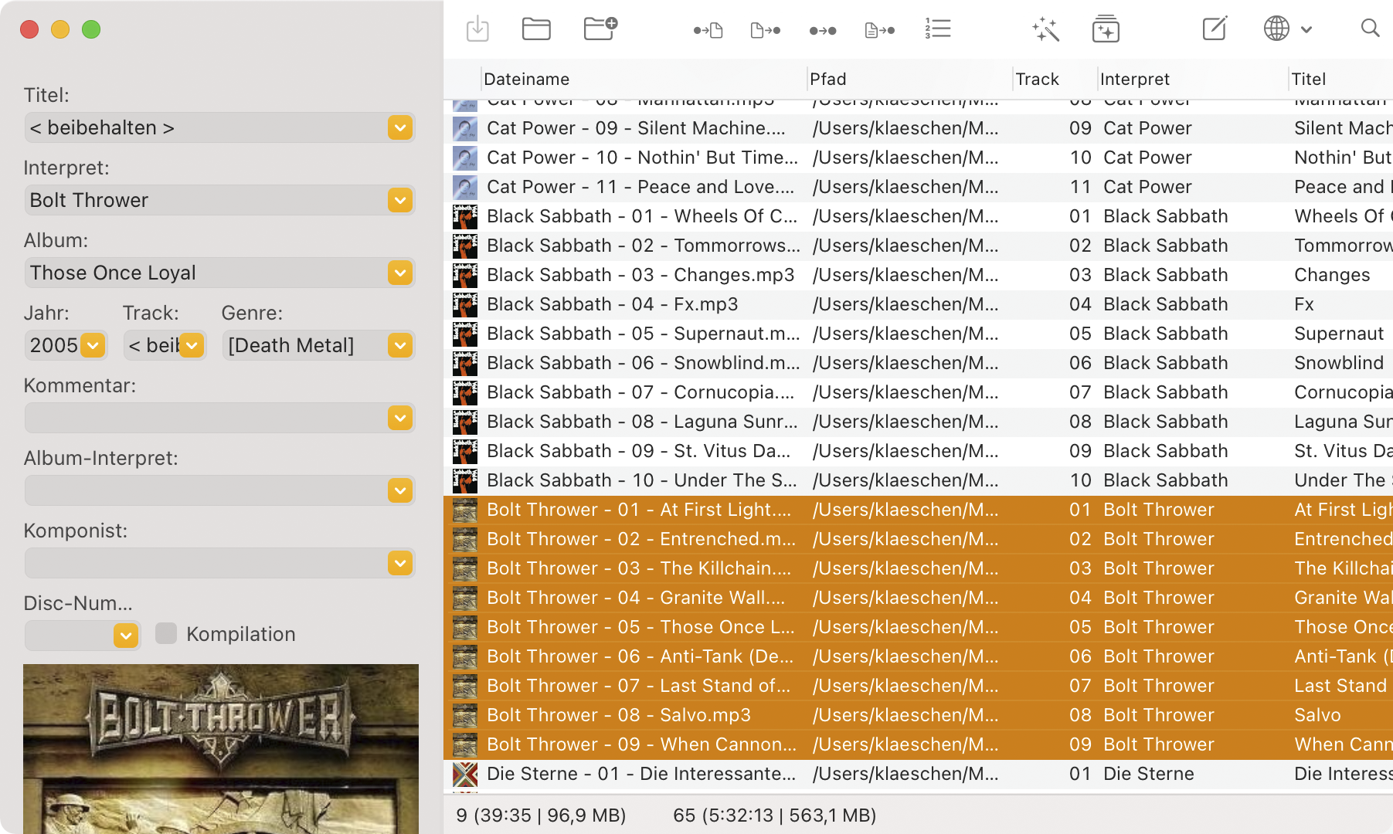This screenshot has height=834, width=1393.
Task: Select file 'Cat Power - 10 - Nothin' But Time'
Action: click(x=643, y=158)
